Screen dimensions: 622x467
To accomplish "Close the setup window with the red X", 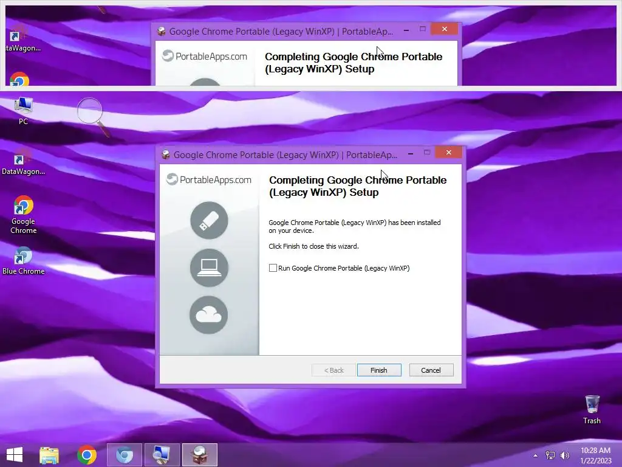I will pos(449,153).
